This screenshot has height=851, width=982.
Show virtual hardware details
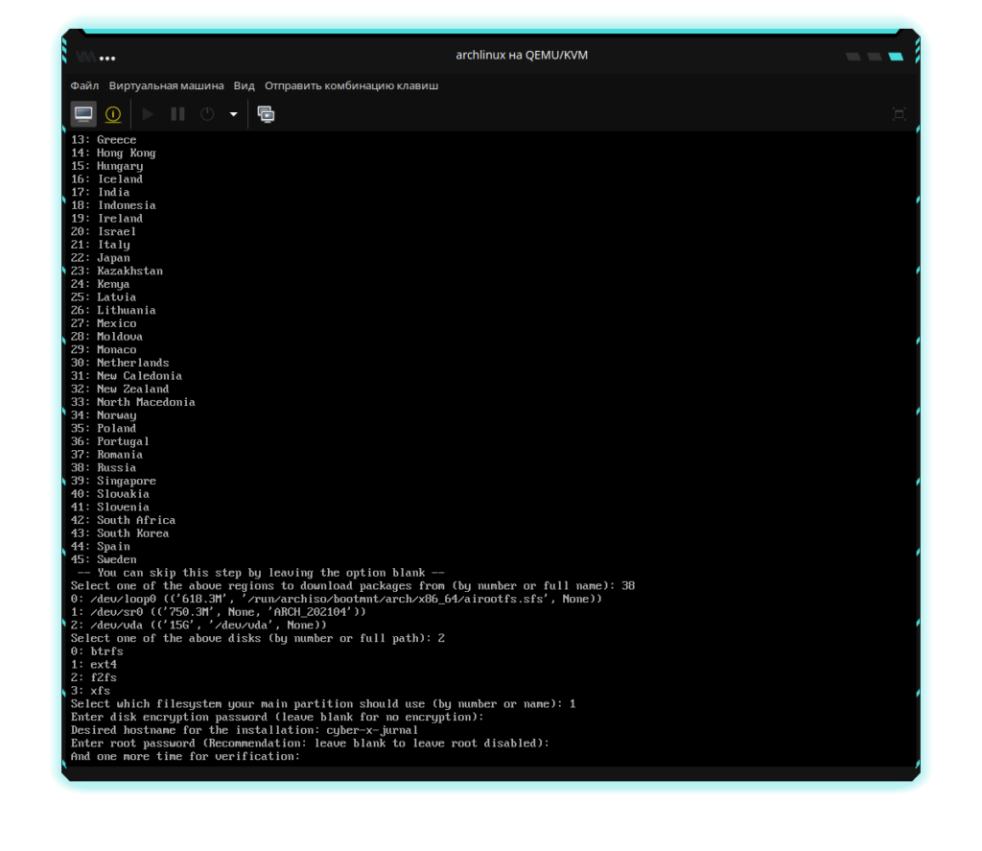113,114
